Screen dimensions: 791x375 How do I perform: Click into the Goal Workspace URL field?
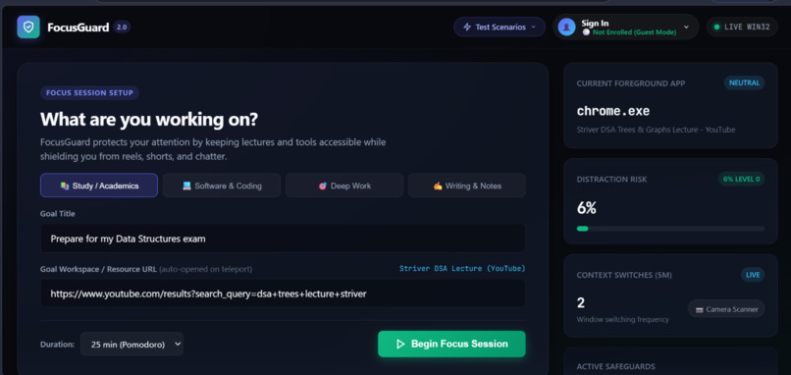(x=283, y=294)
